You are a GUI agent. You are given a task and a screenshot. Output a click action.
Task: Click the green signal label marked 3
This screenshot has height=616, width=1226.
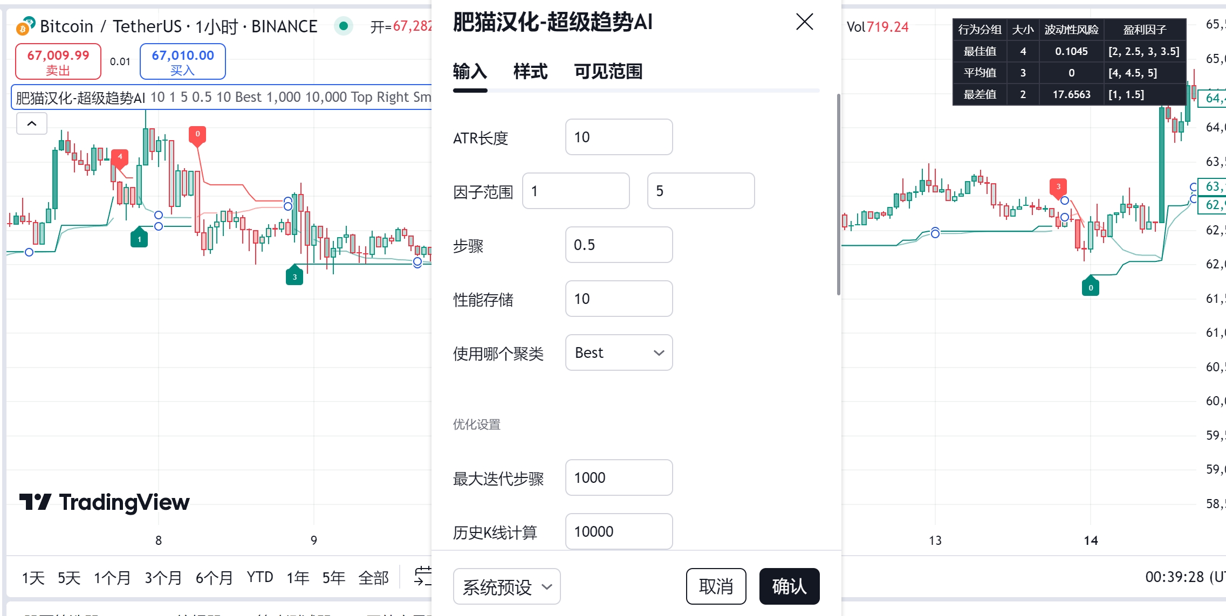click(294, 275)
